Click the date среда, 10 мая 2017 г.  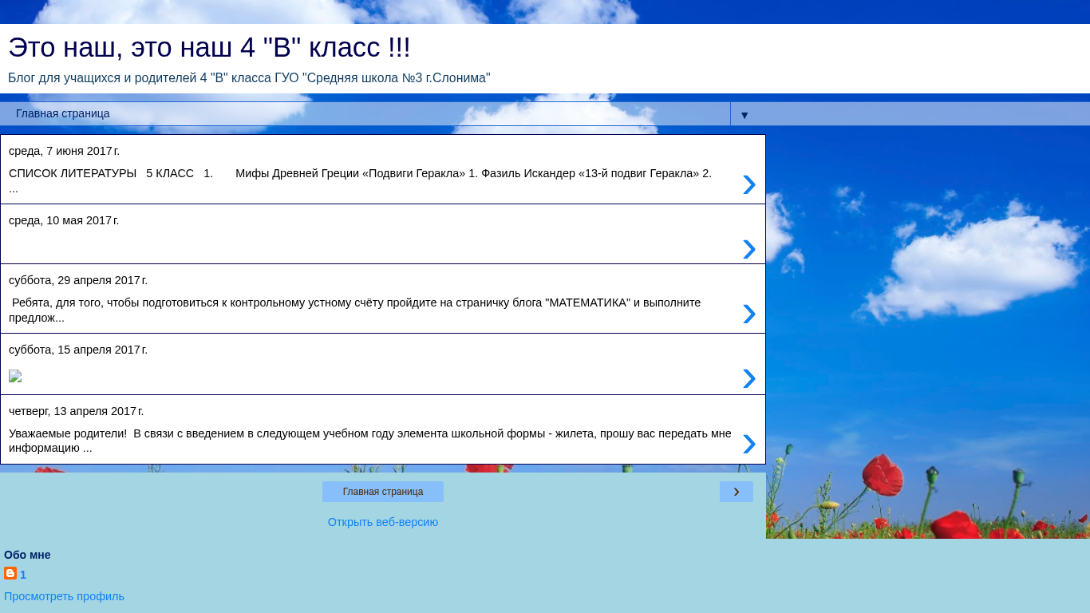pyautogui.click(x=64, y=220)
